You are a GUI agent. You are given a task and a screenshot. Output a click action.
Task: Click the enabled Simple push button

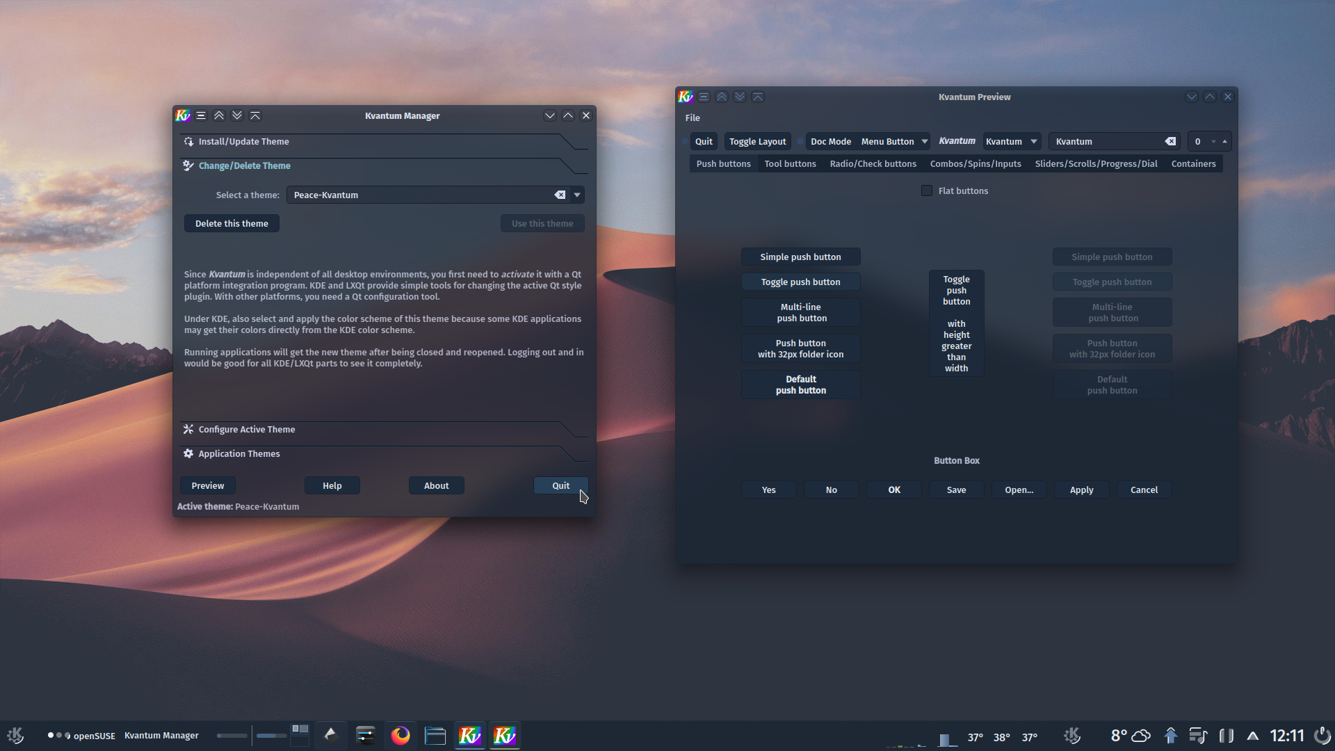(x=800, y=257)
